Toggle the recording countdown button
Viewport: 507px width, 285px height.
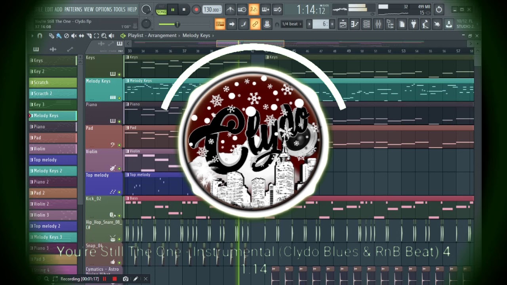click(x=254, y=9)
